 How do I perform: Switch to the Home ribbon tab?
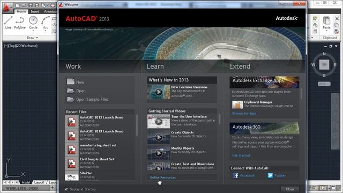[21, 11]
